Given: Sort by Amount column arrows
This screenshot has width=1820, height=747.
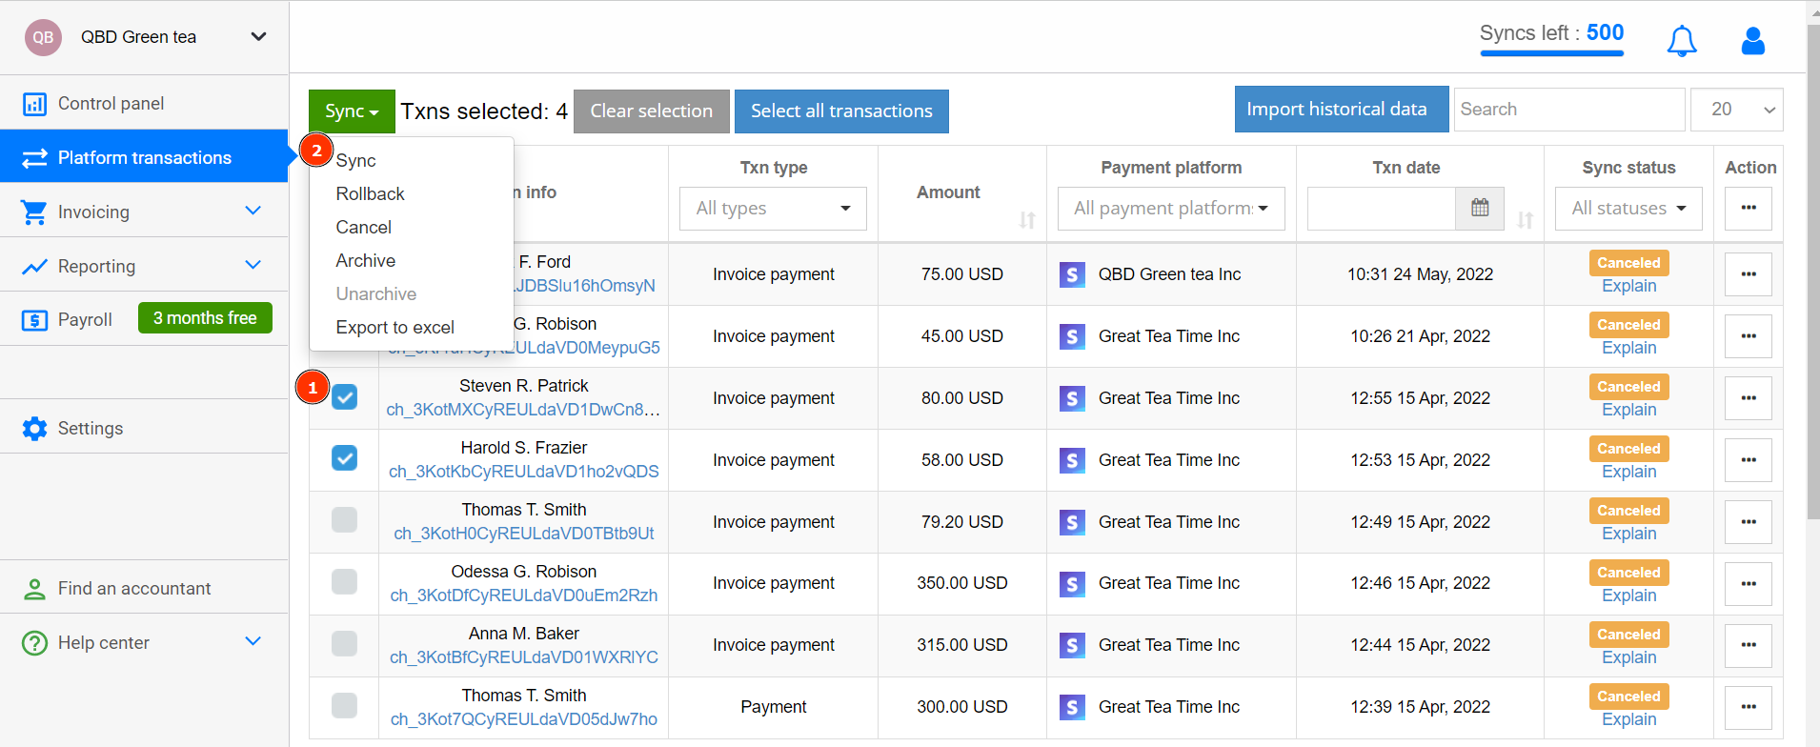Looking at the screenshot, I should 1027,220.
